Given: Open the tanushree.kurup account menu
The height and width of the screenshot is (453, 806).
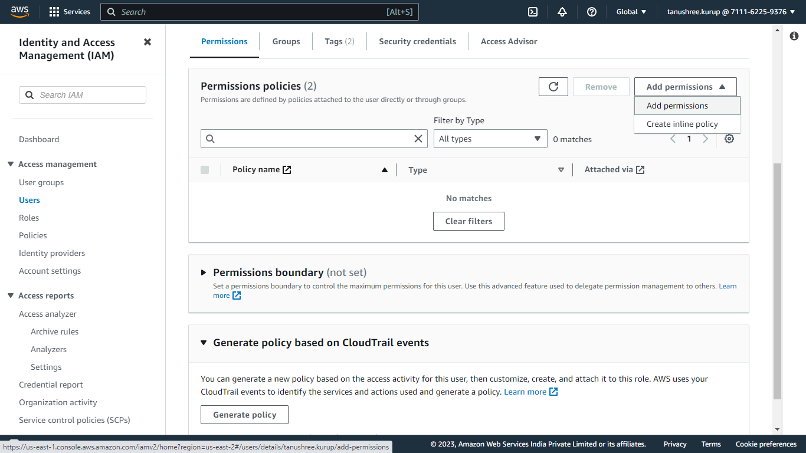Looking at the screenshot, I should [730, 12].
